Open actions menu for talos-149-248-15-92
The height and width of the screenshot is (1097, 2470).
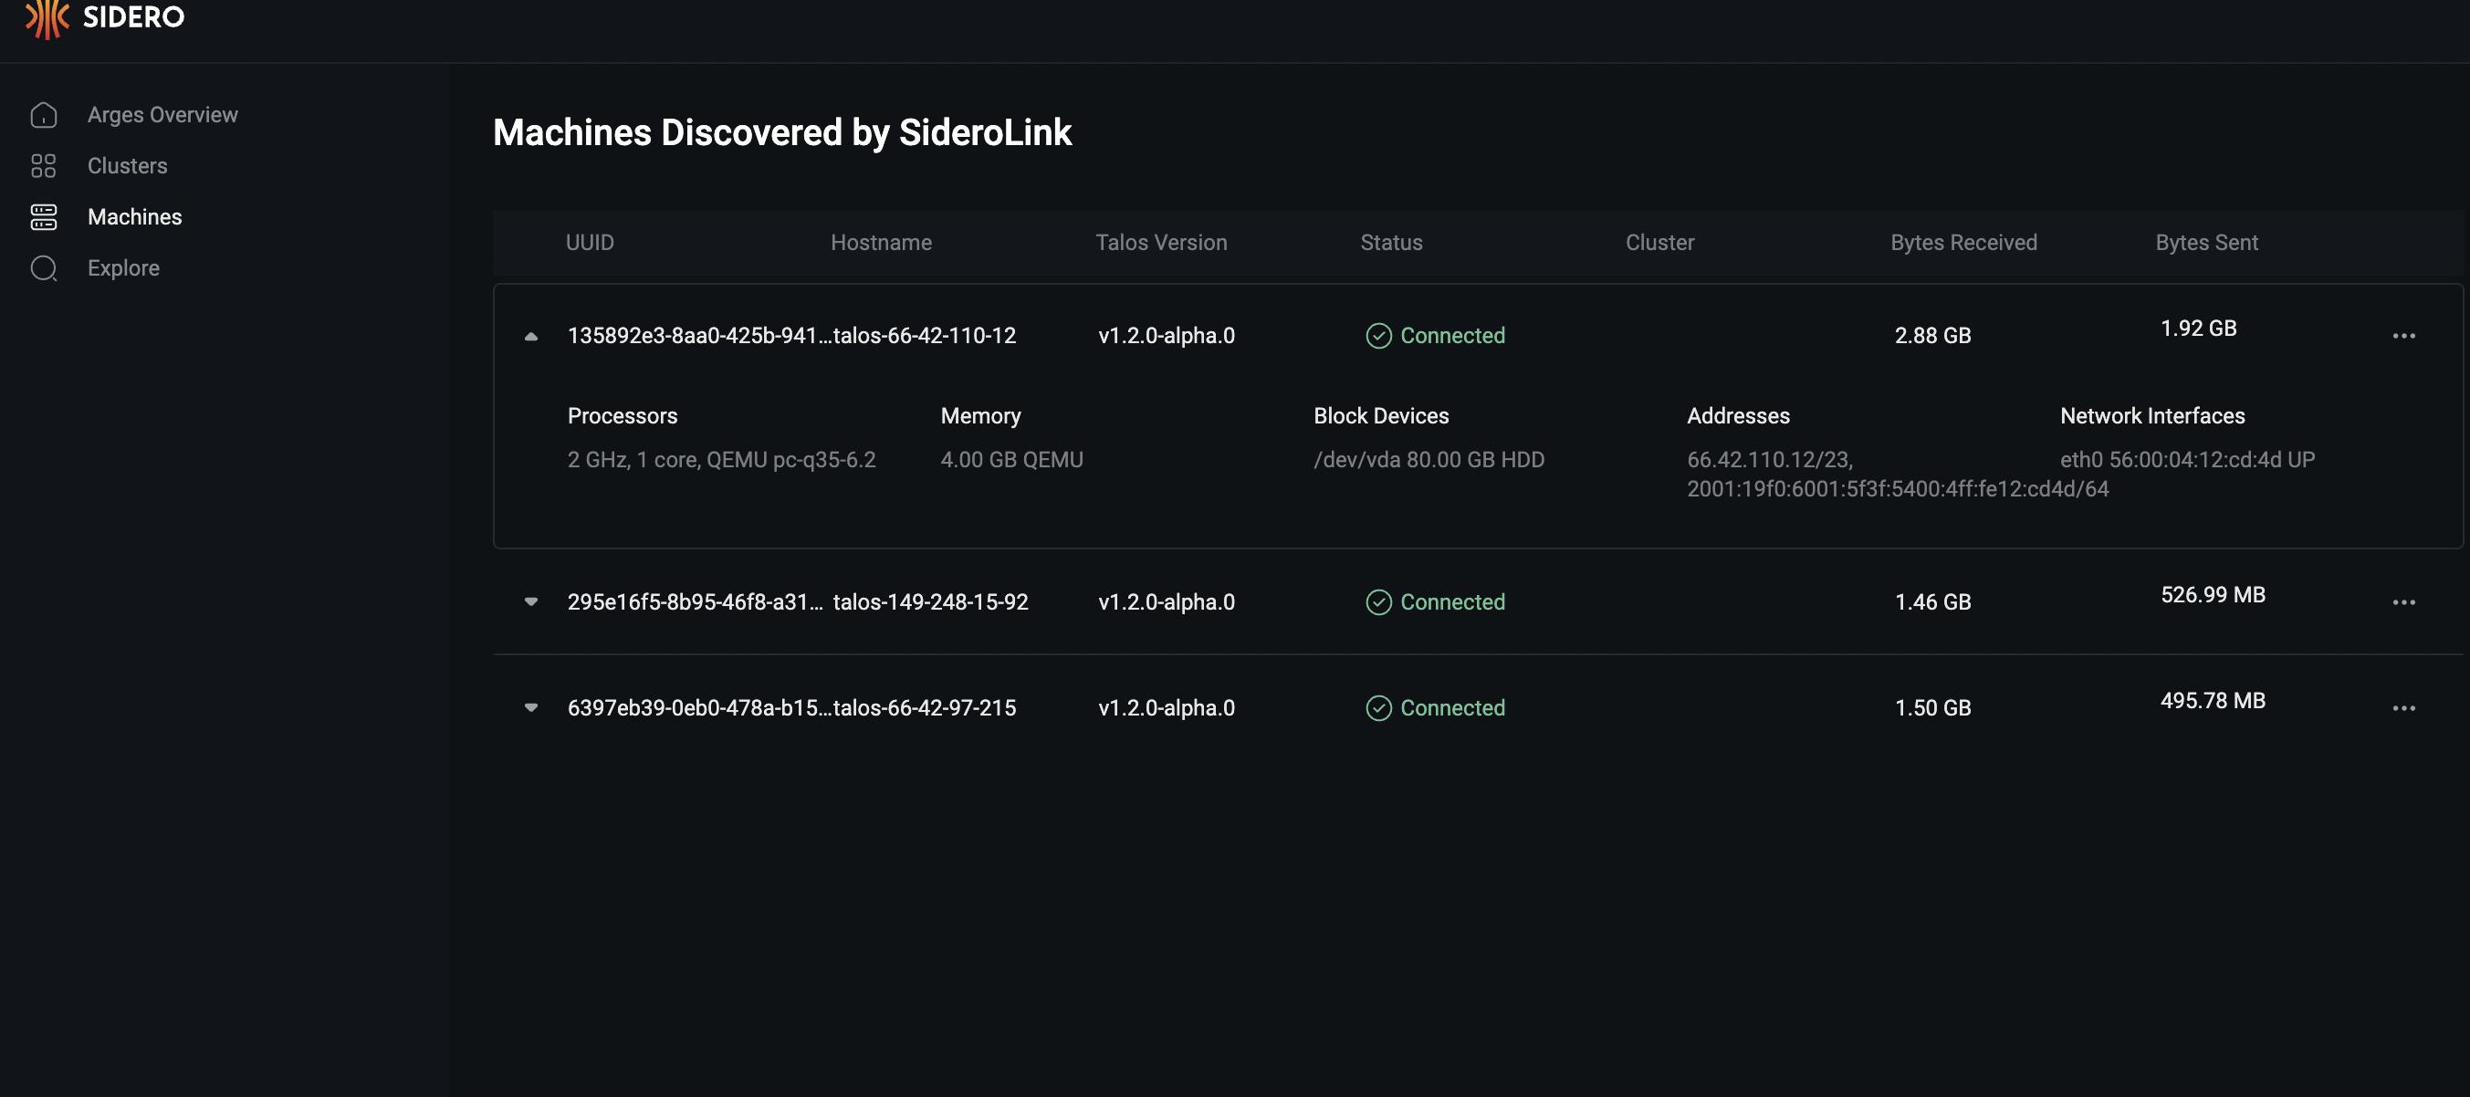(x=2402, y=602)
